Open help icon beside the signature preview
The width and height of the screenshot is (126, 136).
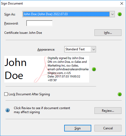point(94,69)
